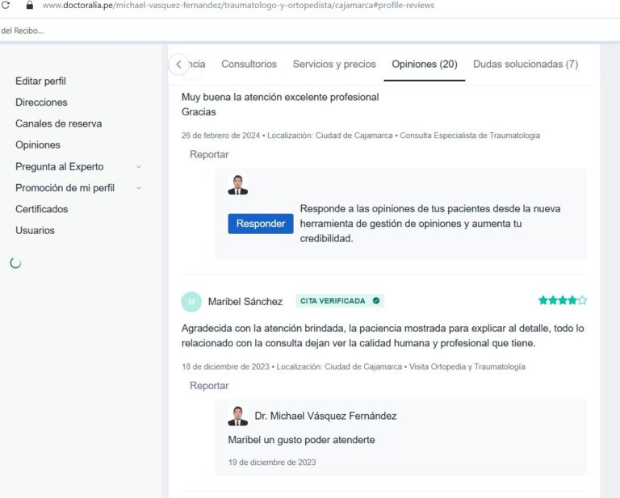Click the Maribel Sánchez reviewer name

[x=245, y=302]
